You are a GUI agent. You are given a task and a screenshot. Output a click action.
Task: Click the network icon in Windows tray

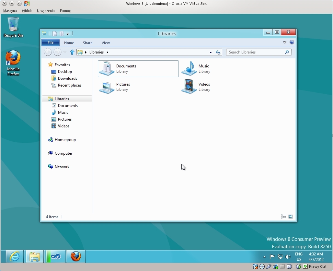click(280, 257)
